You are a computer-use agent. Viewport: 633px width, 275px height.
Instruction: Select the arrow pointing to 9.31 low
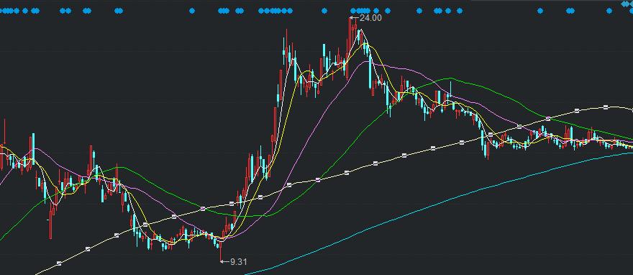[224, 261]
